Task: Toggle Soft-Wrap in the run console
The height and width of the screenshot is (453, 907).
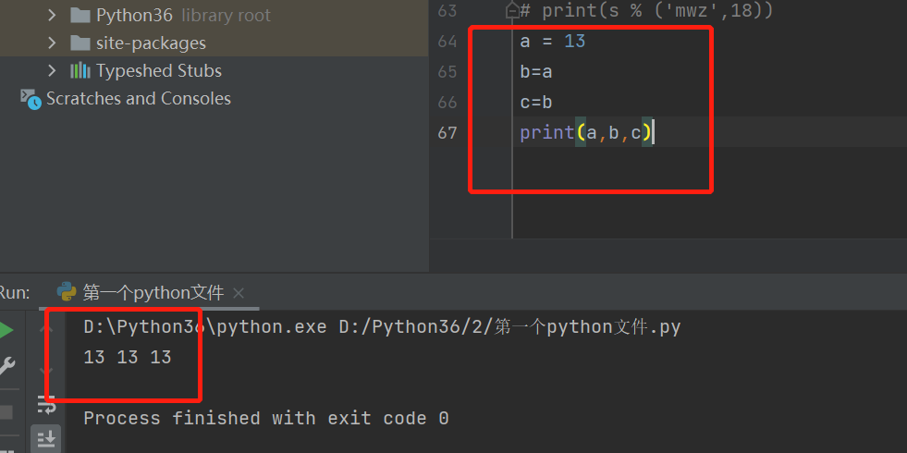Action: (x=47, y=404)
